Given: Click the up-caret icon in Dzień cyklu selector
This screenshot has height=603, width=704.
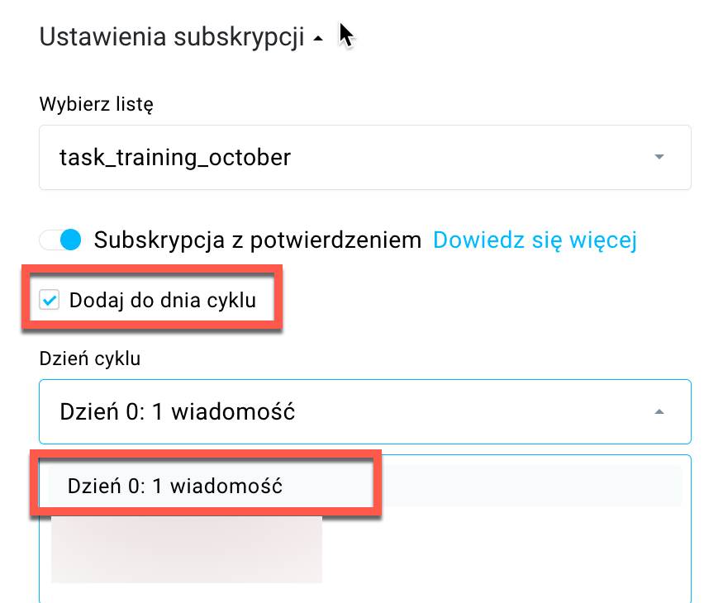Looking at the screenshot, I should click(659, 411).
